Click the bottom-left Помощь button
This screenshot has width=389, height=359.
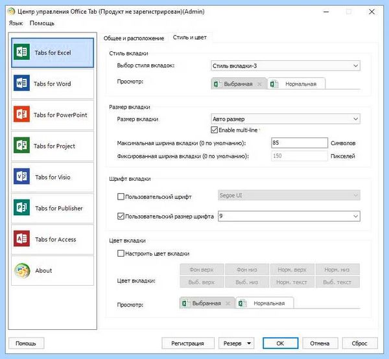click(26, 343)
